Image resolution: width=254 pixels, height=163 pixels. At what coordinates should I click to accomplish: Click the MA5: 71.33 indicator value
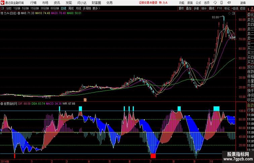coord(28,13)
